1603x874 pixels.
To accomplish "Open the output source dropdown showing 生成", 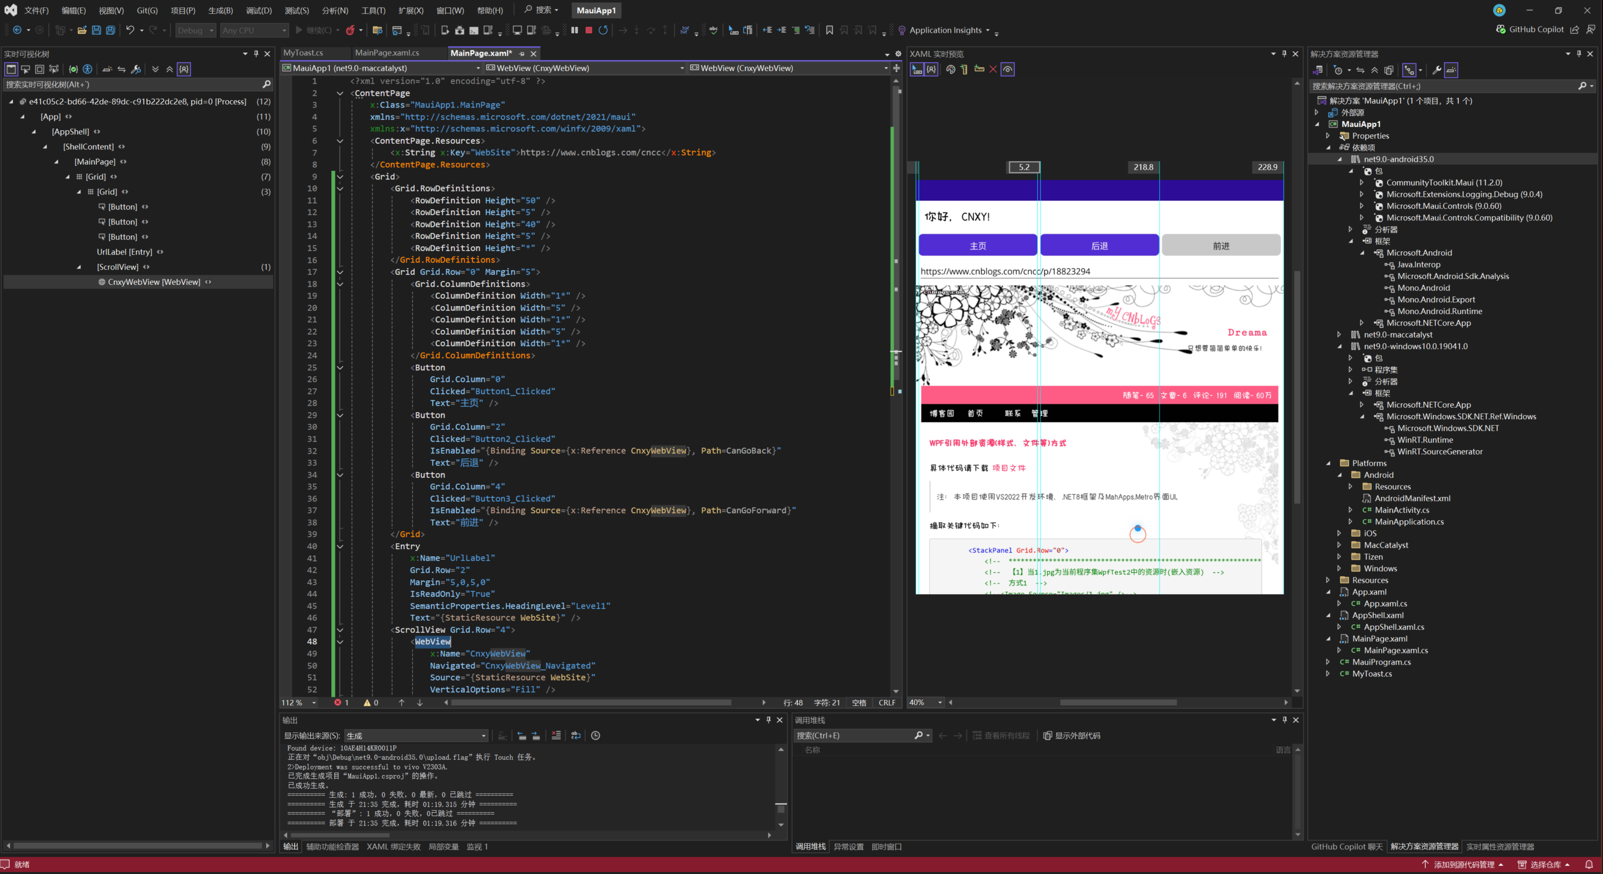I will point(416,735).
